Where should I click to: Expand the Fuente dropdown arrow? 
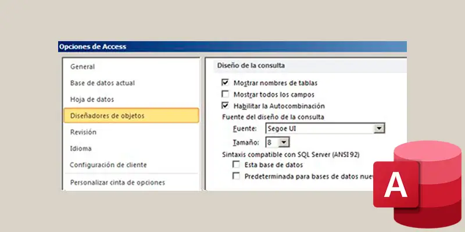tap(379, 128)
